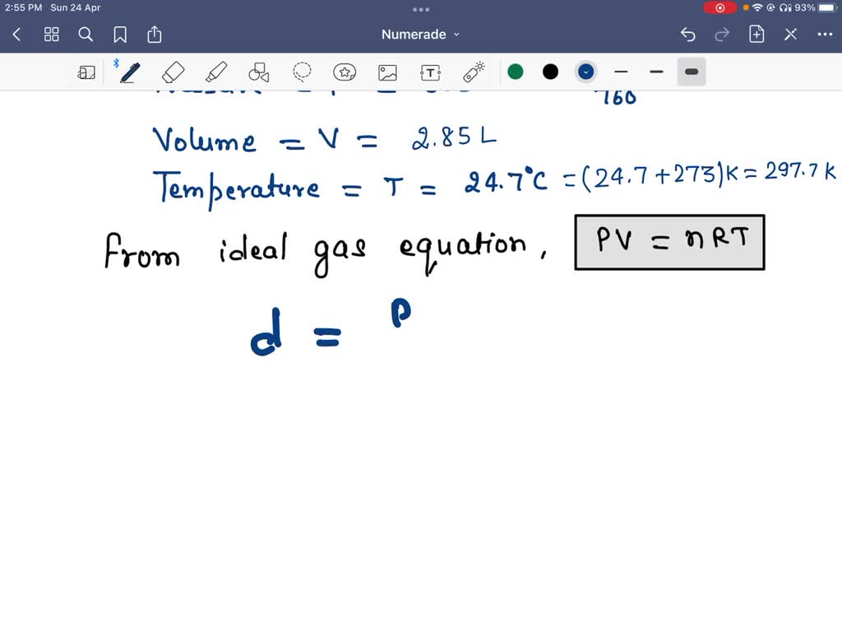
Task: Insert an image using the photo tool
Action: [x=387, y=72]
